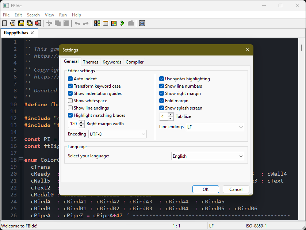Screen dimensions: 306x230
Task: Click the 1 : 1 cursor position status
Action: pos(176,226)
